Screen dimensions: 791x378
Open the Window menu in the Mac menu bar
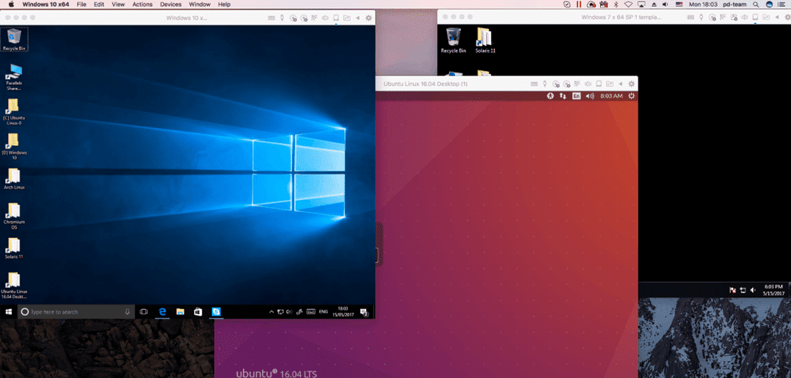pyautogui.click(x=200, y=4)
